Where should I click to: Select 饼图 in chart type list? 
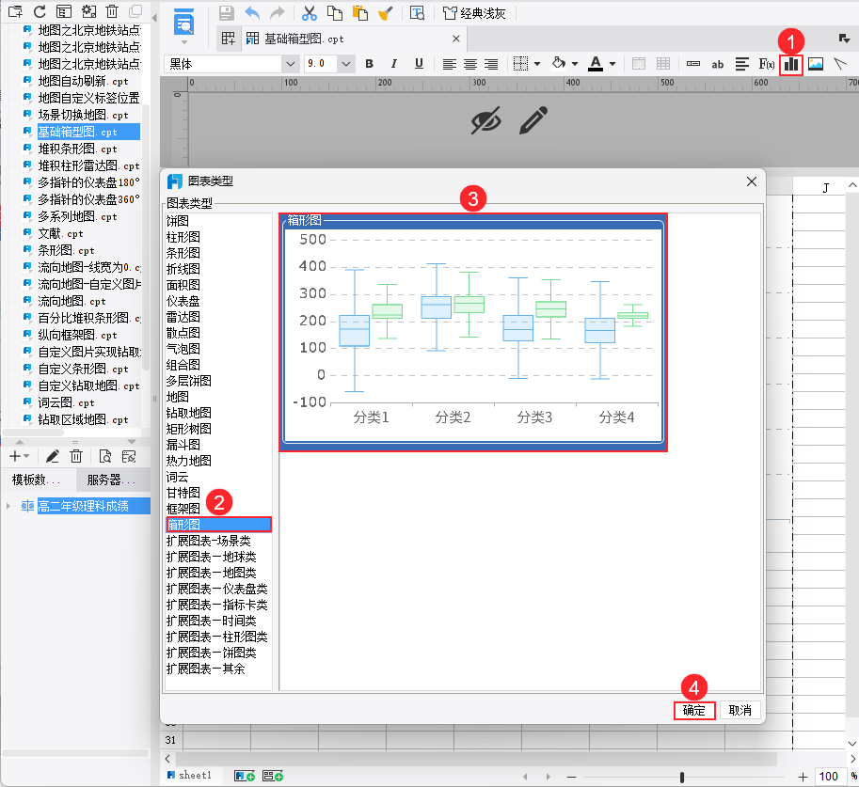pyautogui.click(x=178, y=221)
